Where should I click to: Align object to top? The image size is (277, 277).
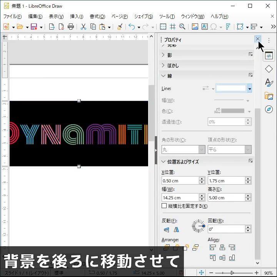[212, 258]
